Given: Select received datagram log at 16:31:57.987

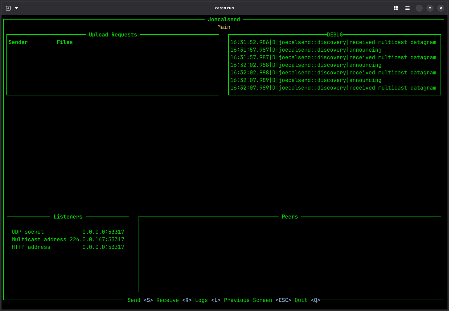Looking at the screenshot, I should pyautogui.click(x=333, y=57).
